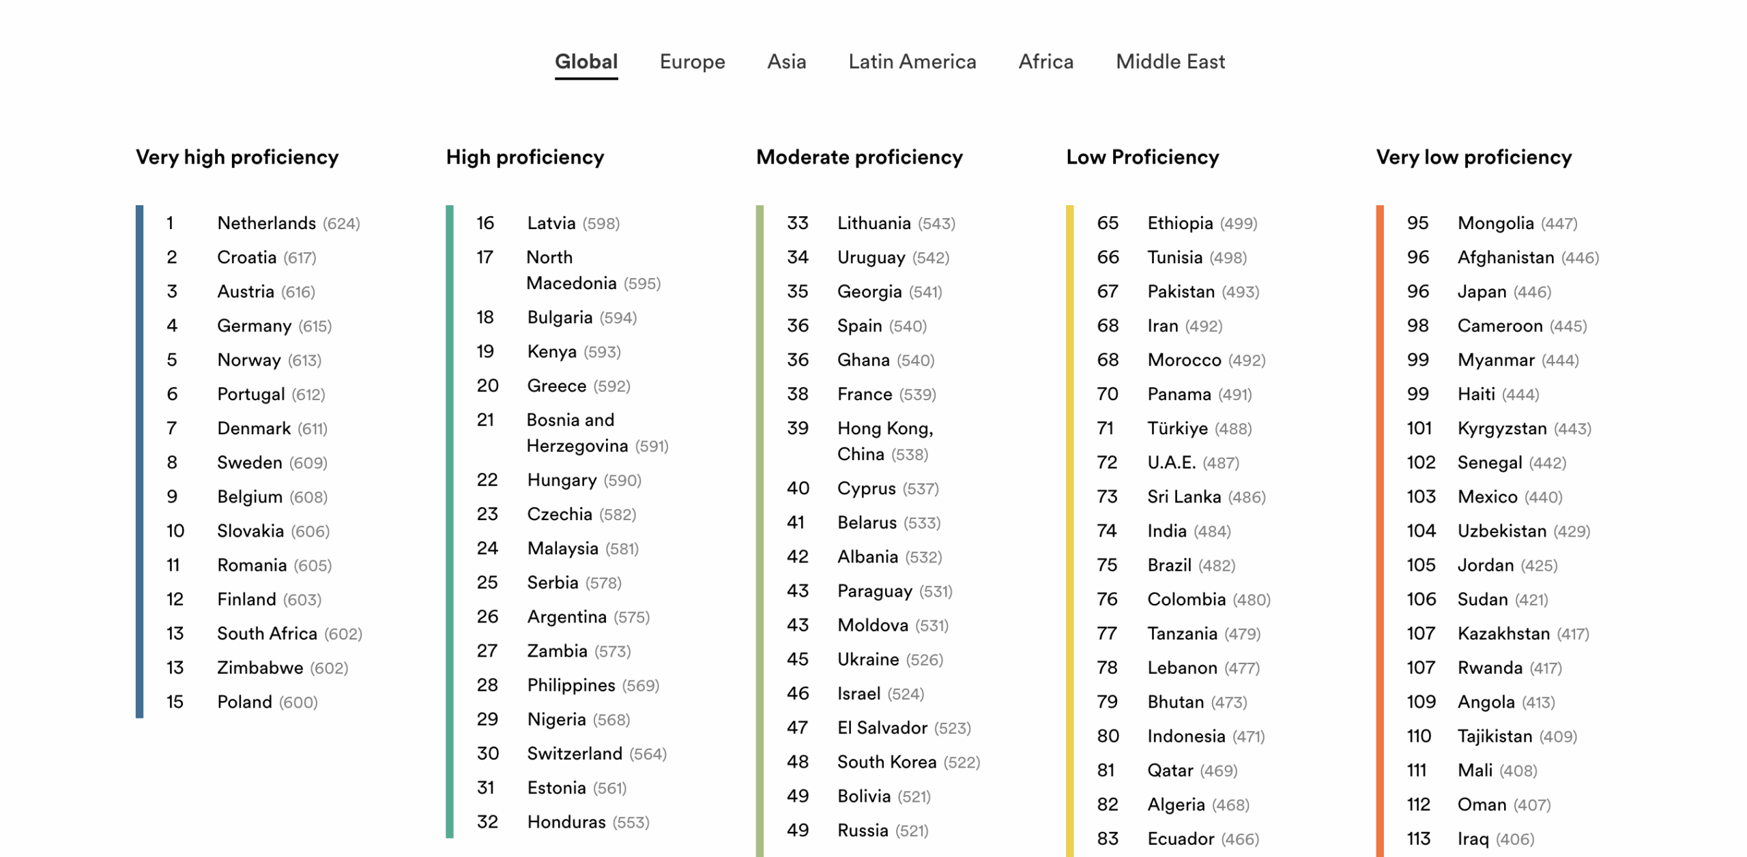This screenshot has width=1747, height=857.
Task: Open the Türkiye country entry
Action: point(1177,428)
